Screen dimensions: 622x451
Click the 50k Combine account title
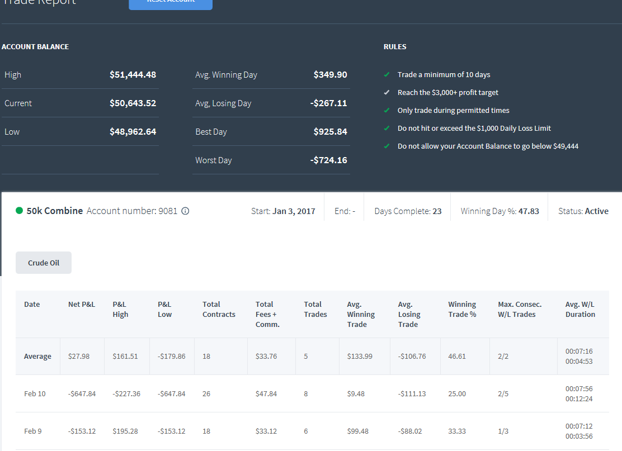55,211
